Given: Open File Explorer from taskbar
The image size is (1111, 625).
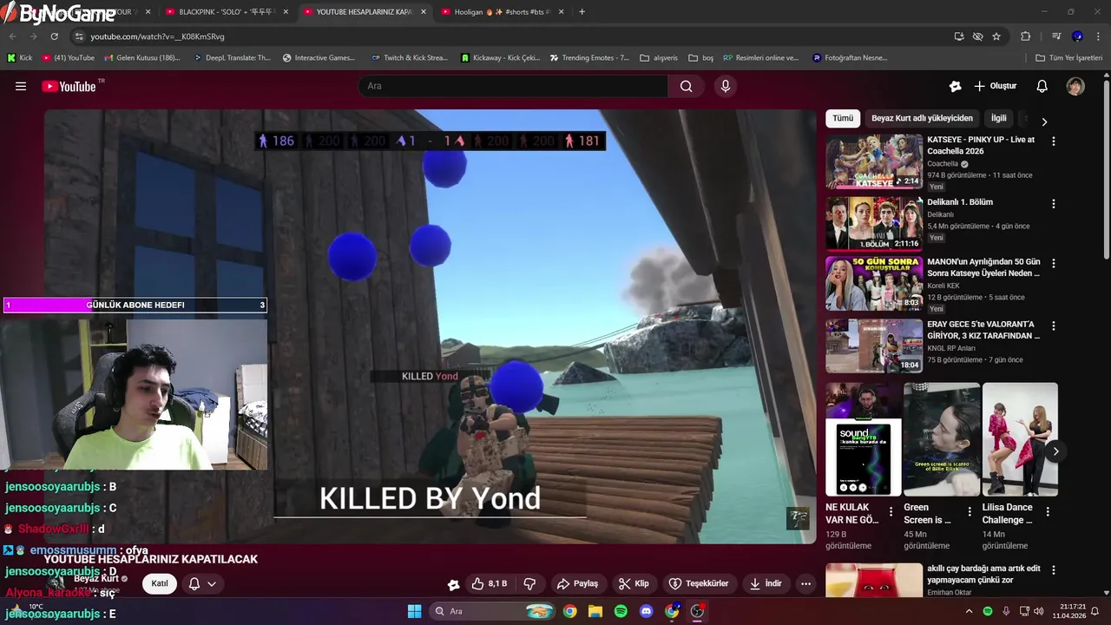Looking at the screenshot, I should 595,611.
